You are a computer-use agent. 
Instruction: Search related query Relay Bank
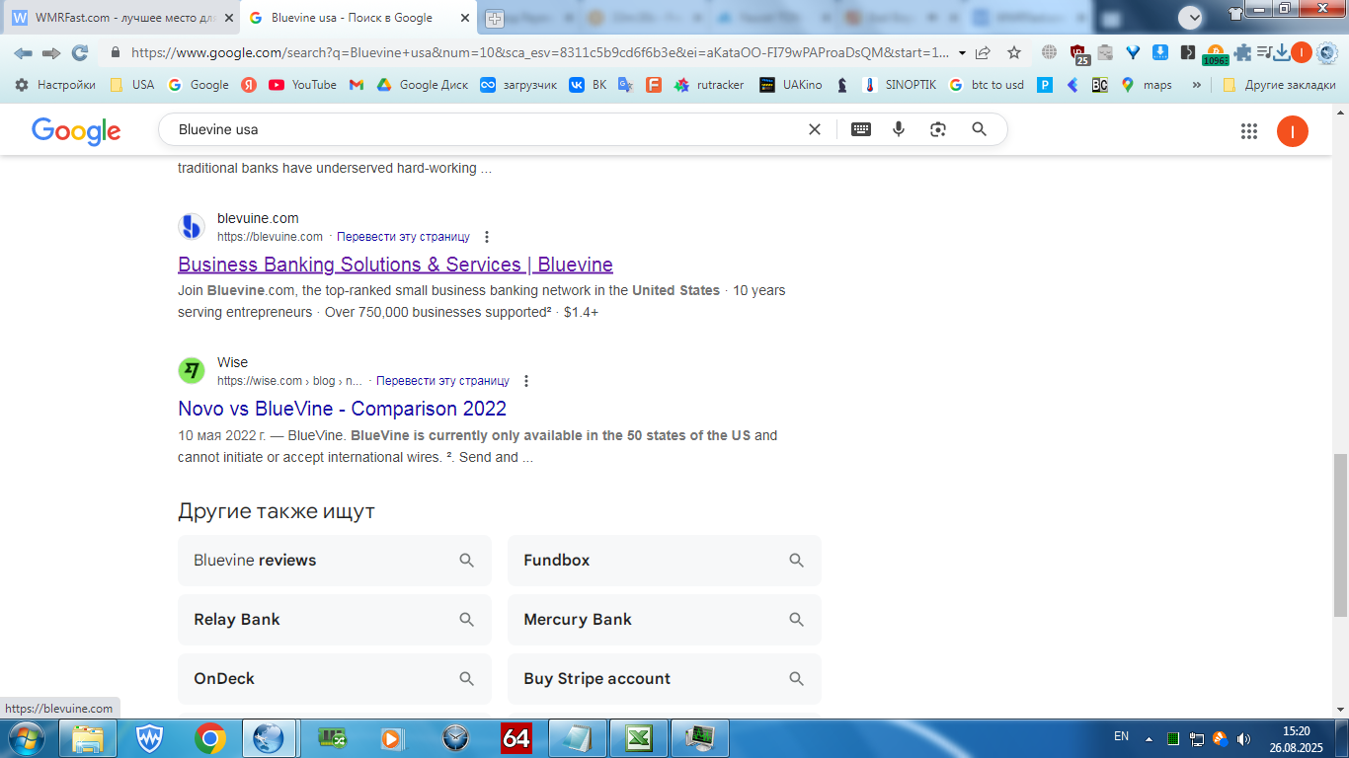pyautogui.click(x=335, y=620)
